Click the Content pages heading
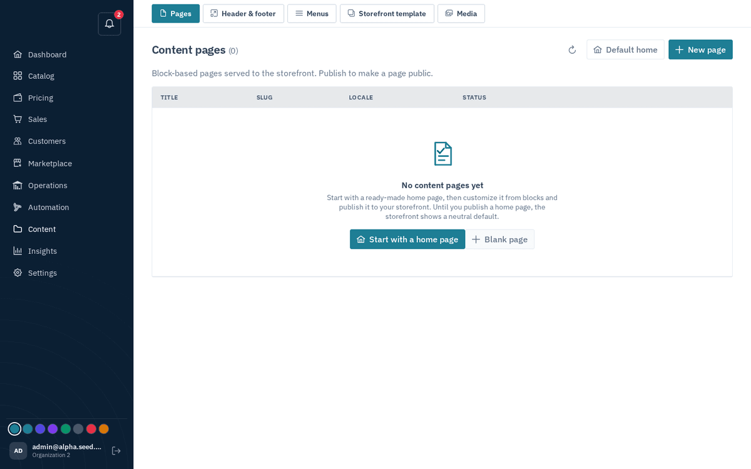The width and height of the screenshot is (751, 469). (188, 50)
